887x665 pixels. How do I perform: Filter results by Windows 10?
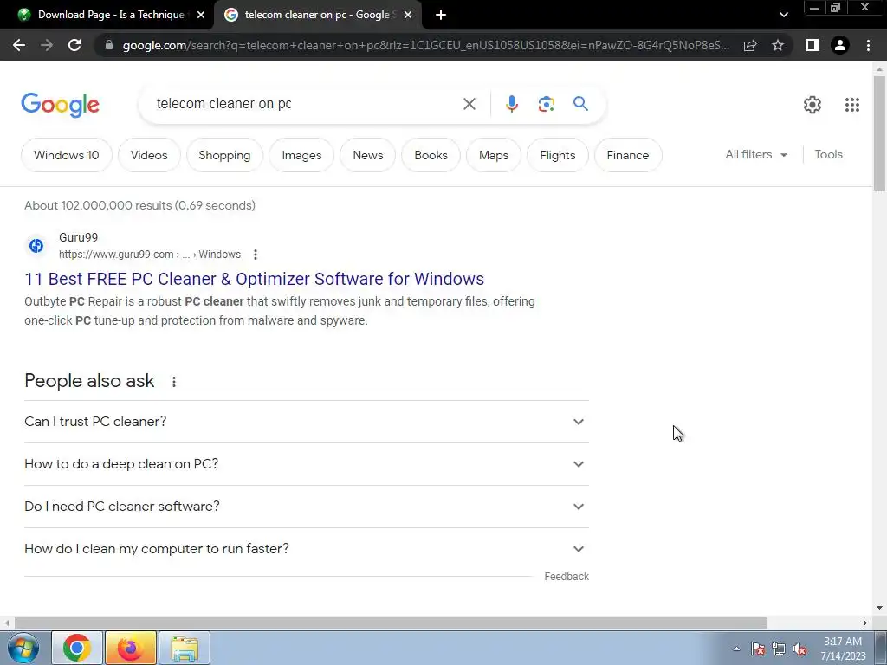click(66, 155)
